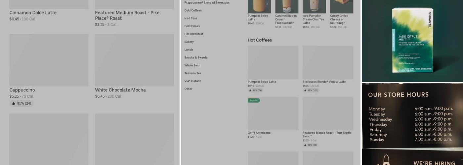Click the thumbs-up icon under Cappuccino
The image size is (463, 165).
[x=13, y=104]
